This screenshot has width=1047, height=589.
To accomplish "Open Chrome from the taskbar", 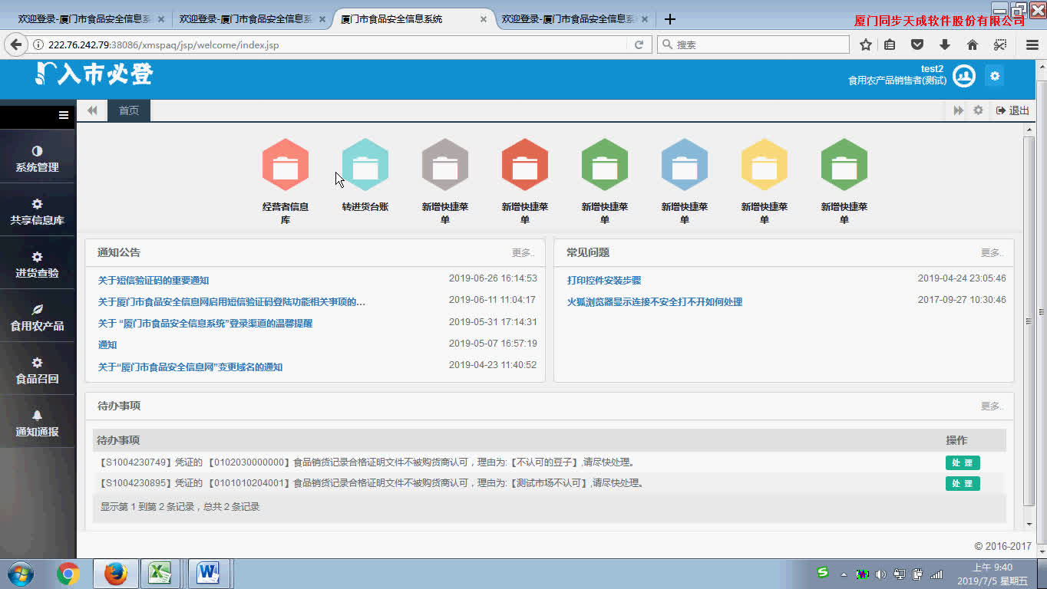I will tap(68, 574).
